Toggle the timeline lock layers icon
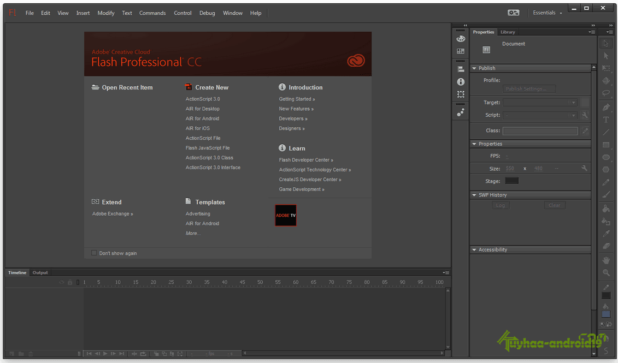The image size is (618, 363). [69, 282]
